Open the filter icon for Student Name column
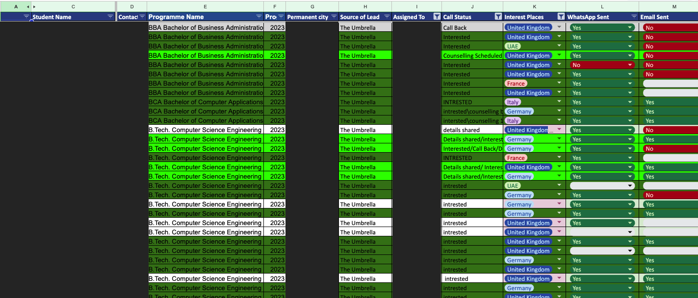 [110, 17]
